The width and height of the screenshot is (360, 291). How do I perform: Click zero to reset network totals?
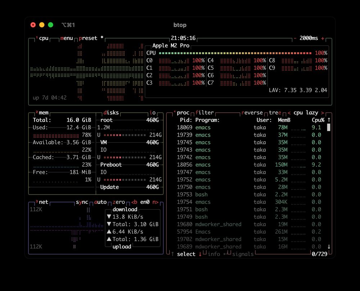[x=119, y=202]
